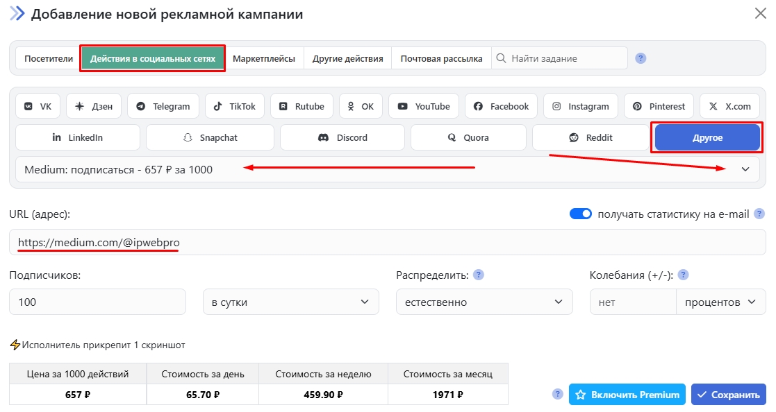Choose the TikTok platform button
The width and height of the screenshot is (776, 412).
(x=235, y=106)
